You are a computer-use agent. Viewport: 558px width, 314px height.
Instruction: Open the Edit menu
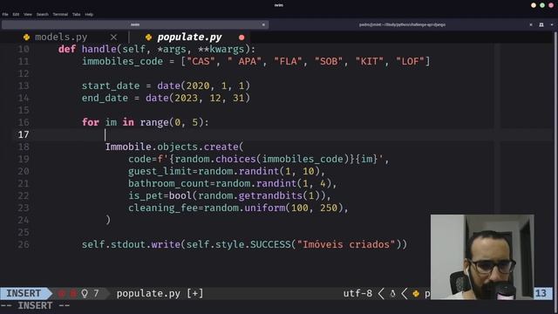point(16,14)
